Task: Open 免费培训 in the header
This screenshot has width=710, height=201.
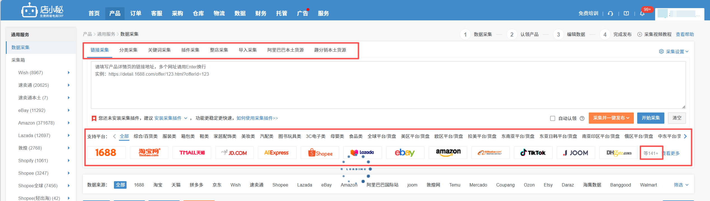Action: pos(588,13)
